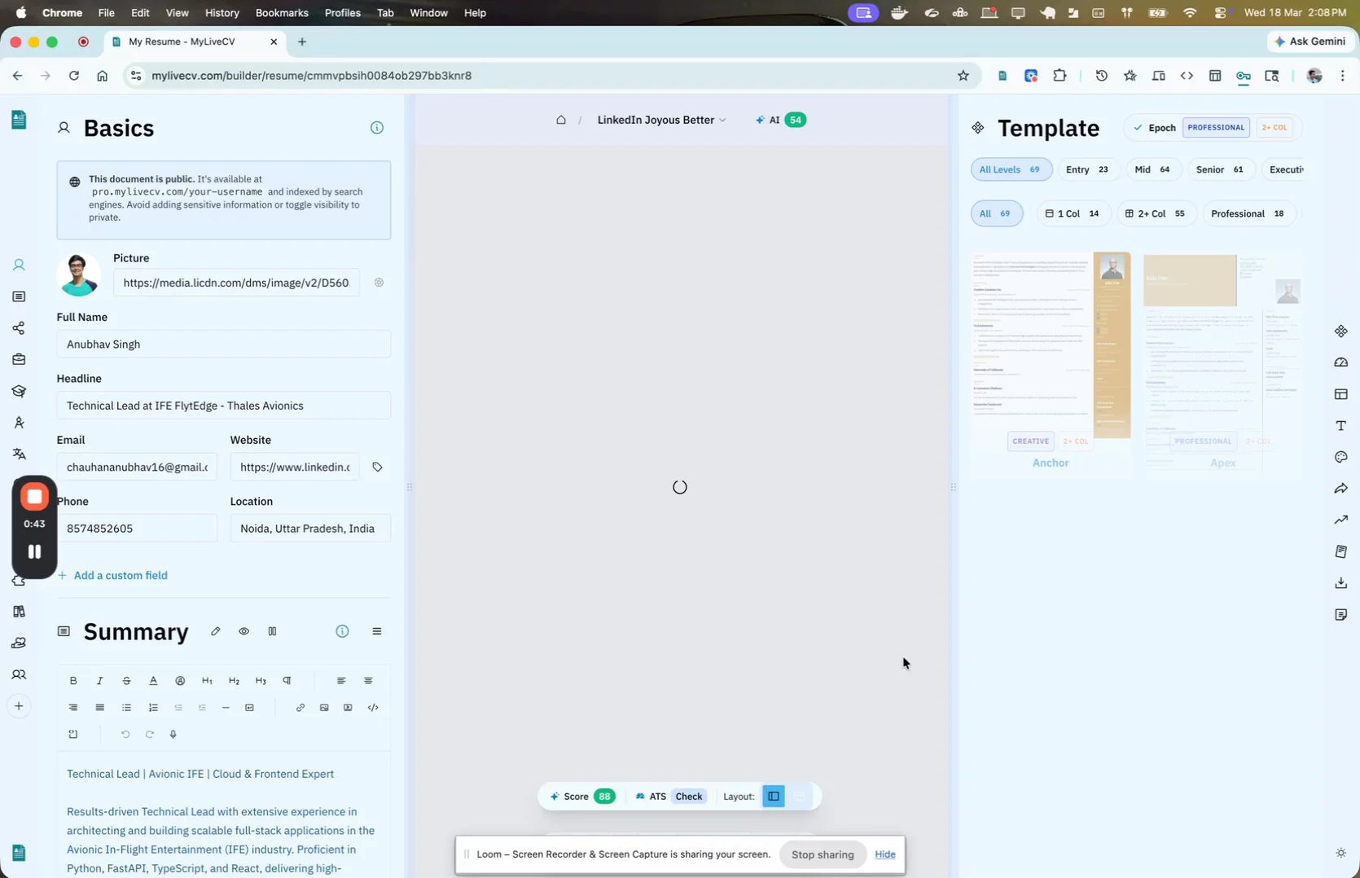
Task: Open picture options icon beside URL field
Action: point(379,283)
